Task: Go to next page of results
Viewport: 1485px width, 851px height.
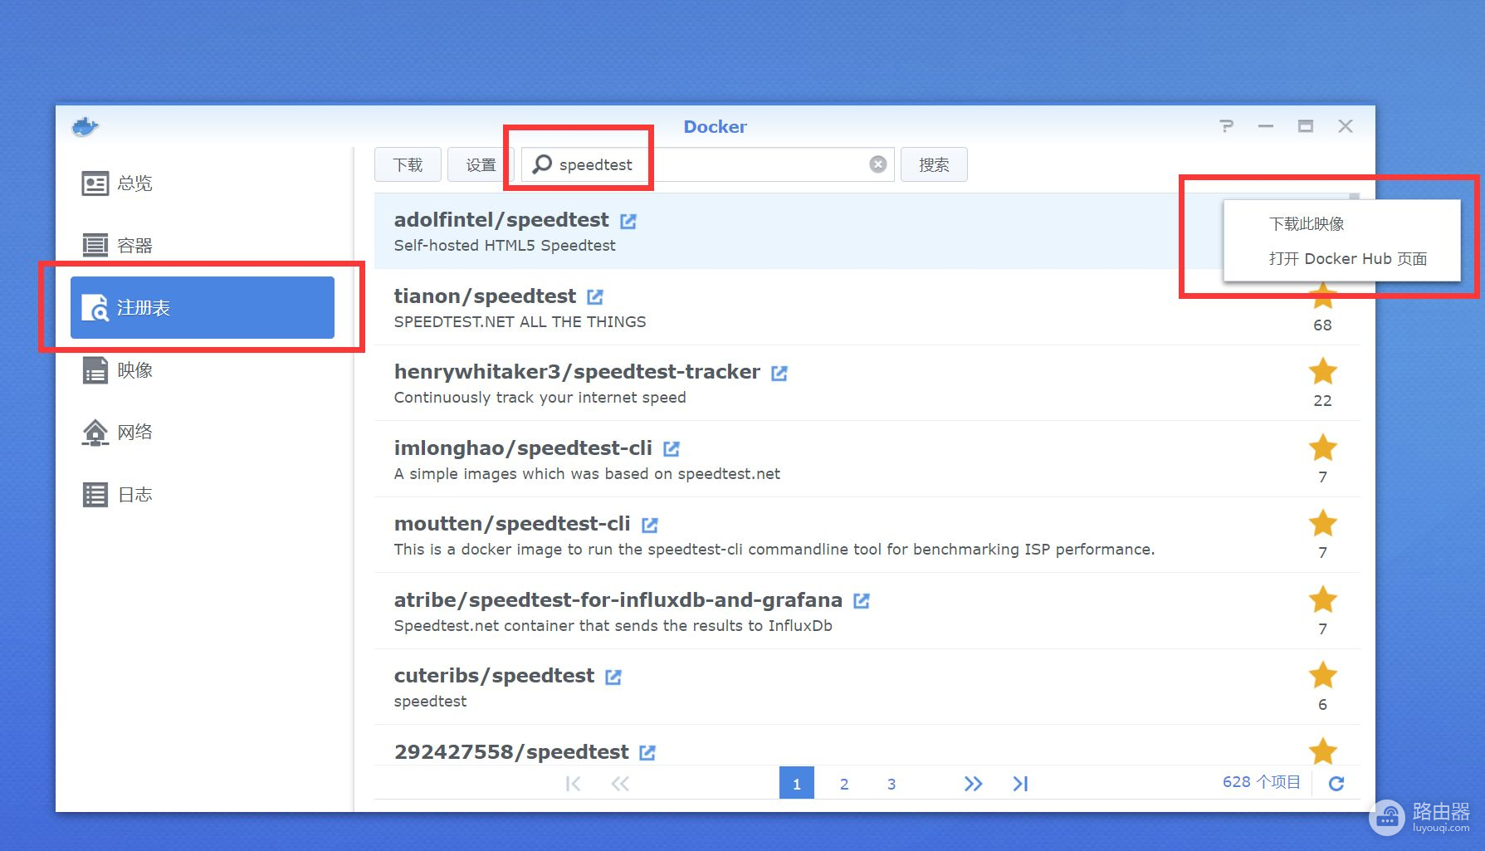Action: (973, 784)
